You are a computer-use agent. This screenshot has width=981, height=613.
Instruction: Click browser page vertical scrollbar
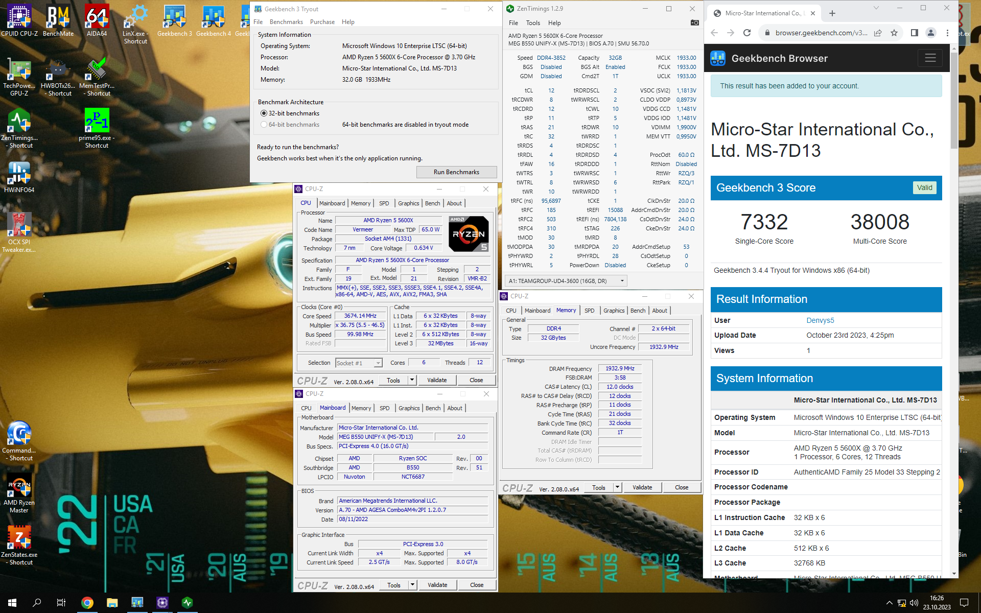[954, 100]
